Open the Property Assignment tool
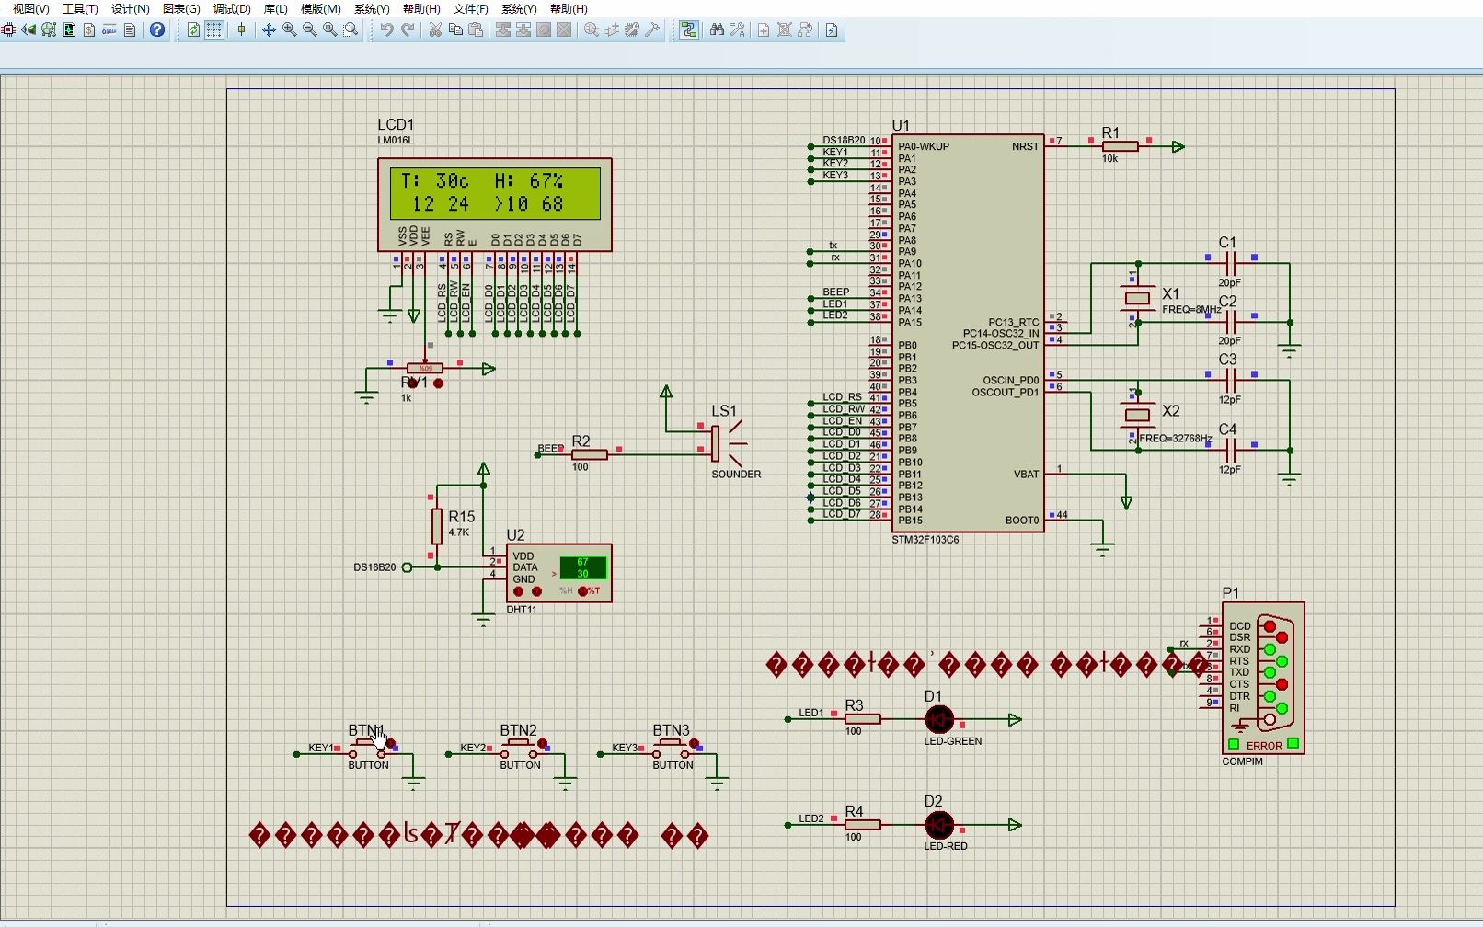The image size is (1483, 927). click(736, 30)
